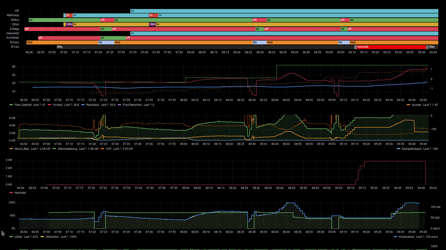Toggle the Kompressor legend item

pyautogui.click(x=406, y=237)
